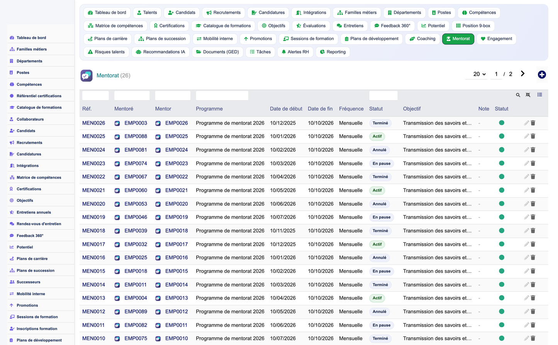Click the search magnifier icon in table header
The height and width of the screenshot is (345, 558).
tap(518, 95)
